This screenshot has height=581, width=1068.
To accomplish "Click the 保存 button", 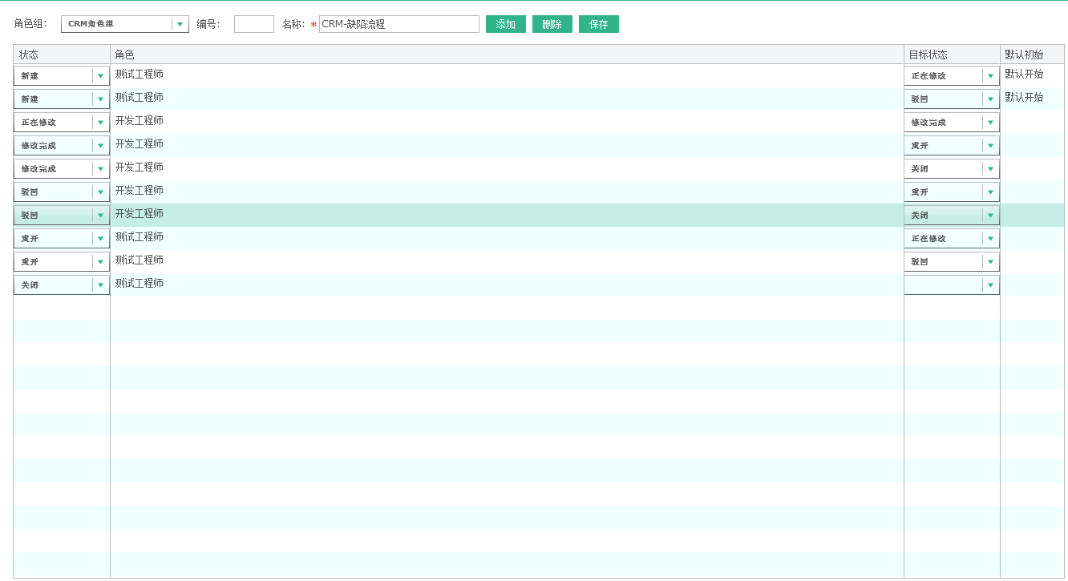I will pos(598,24).
